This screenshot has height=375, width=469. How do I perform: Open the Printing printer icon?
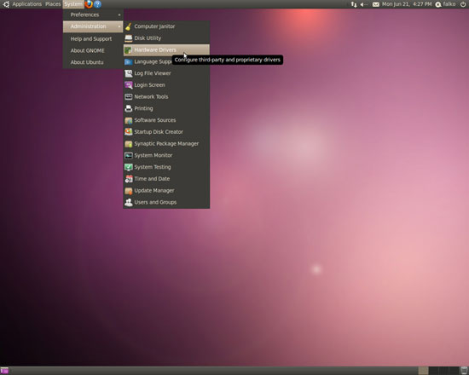coord(129,108)
